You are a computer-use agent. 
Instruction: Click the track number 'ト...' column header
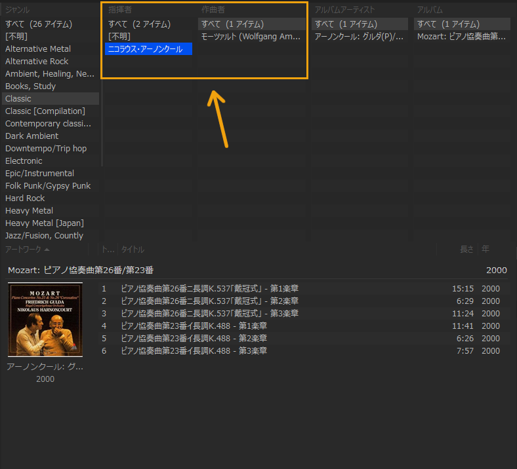[108, 250]
